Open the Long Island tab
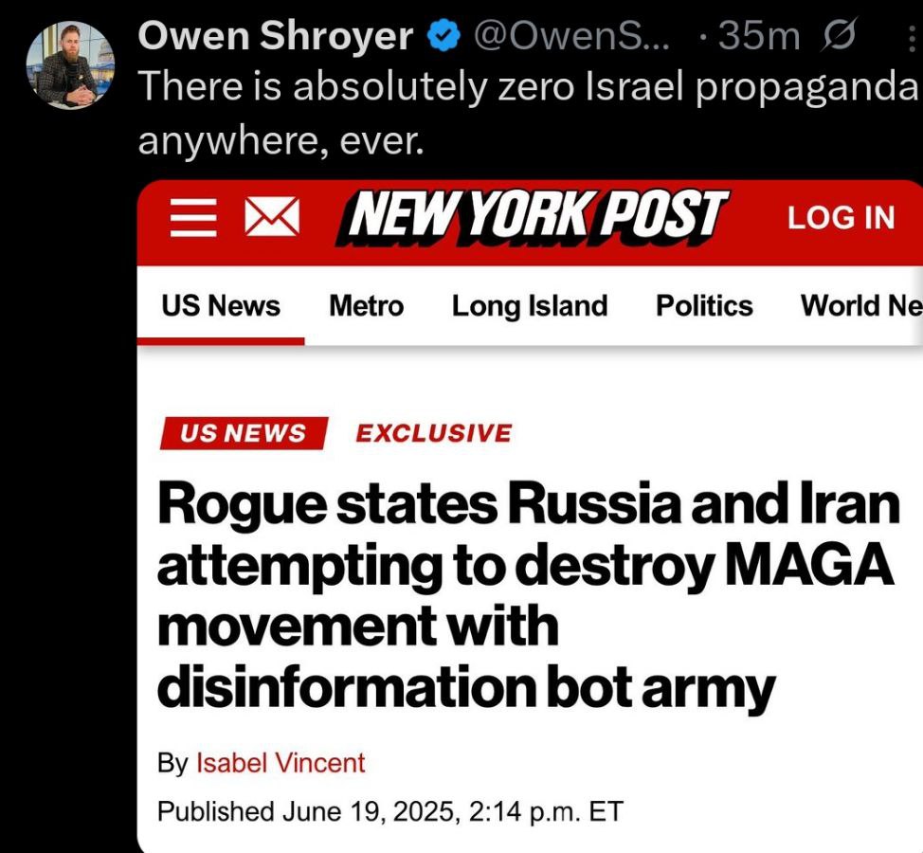This screenshot has width=923, height=853. point(530,306)
